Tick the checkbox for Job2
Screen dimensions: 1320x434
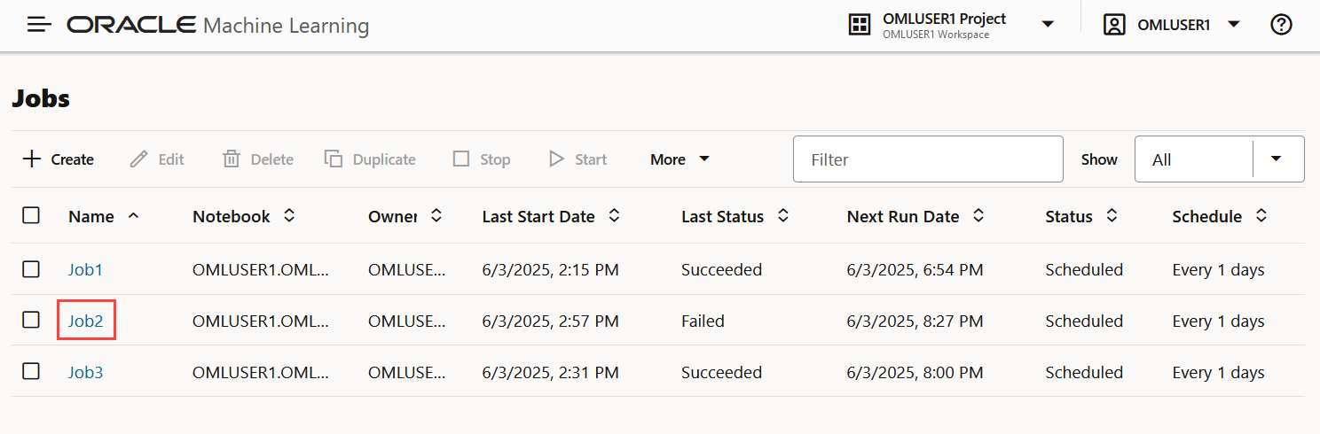coord(31,321)
